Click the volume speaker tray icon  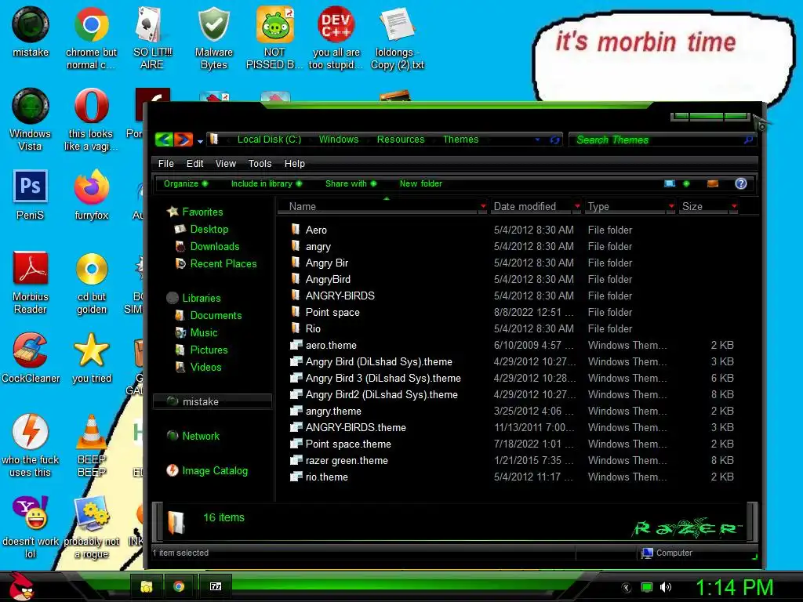tap(665, 587)
